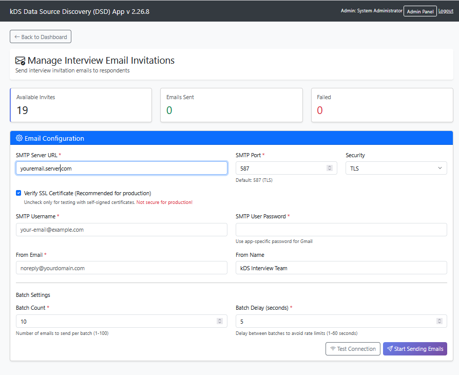This screenshot has width=459, height=375.
Task: Click the Logout link
Action: coord(446,11)
